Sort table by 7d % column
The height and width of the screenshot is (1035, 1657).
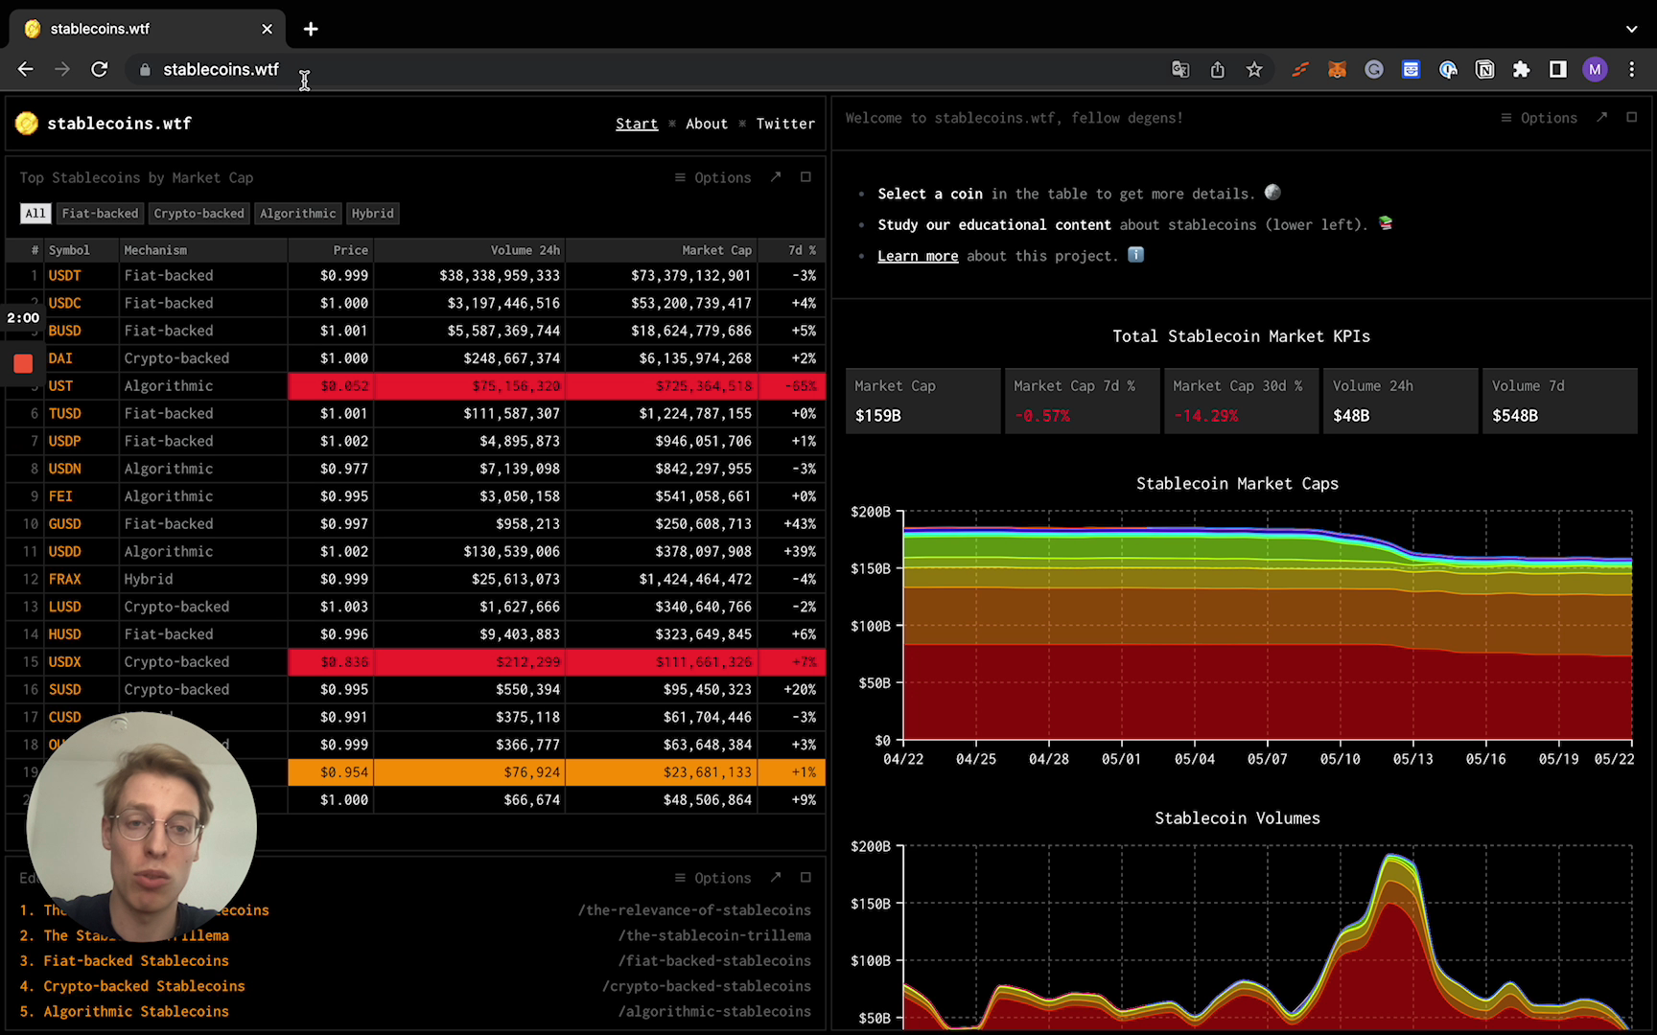coord(802,249)
